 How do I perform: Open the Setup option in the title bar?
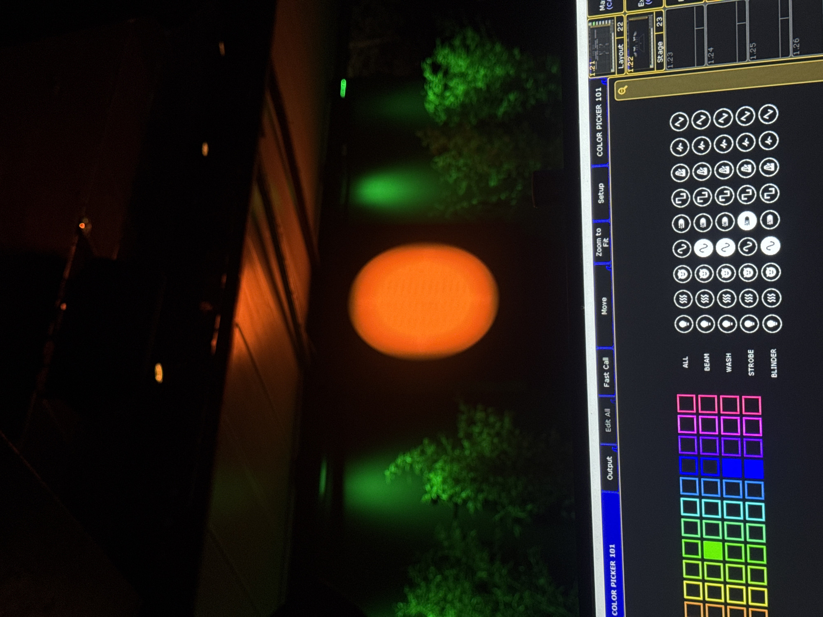click(601, 193)
